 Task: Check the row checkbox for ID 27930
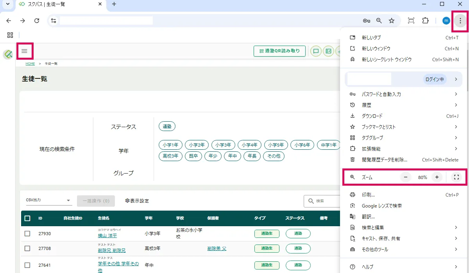pyautogui.click(x=27, y=234)
